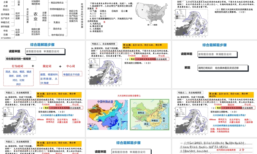Viewport: 257px width, 154px height.
Task: Click 生产技术 in the mind map
Action: pos(5,18)
